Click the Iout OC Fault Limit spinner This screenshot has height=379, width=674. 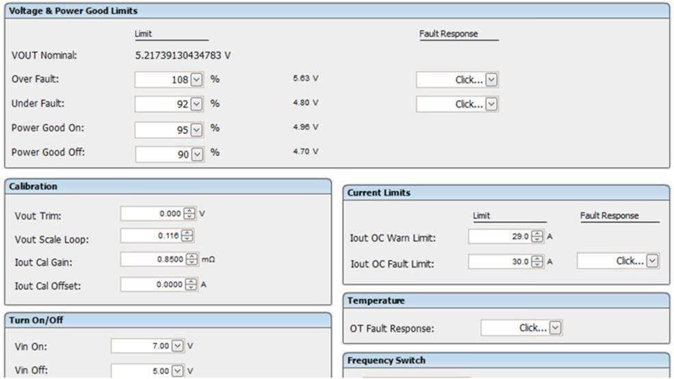point(538,261)
